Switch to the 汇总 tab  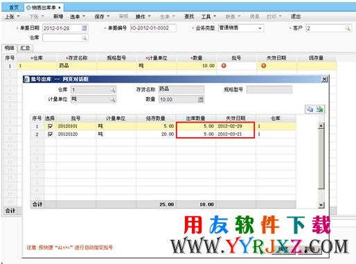(25, 48)
